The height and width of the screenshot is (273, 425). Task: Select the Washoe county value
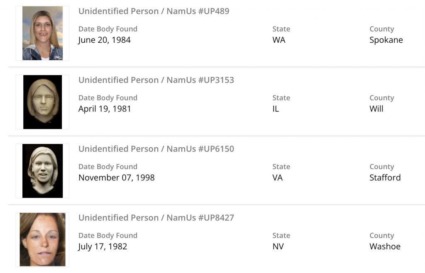click(385, 247)
